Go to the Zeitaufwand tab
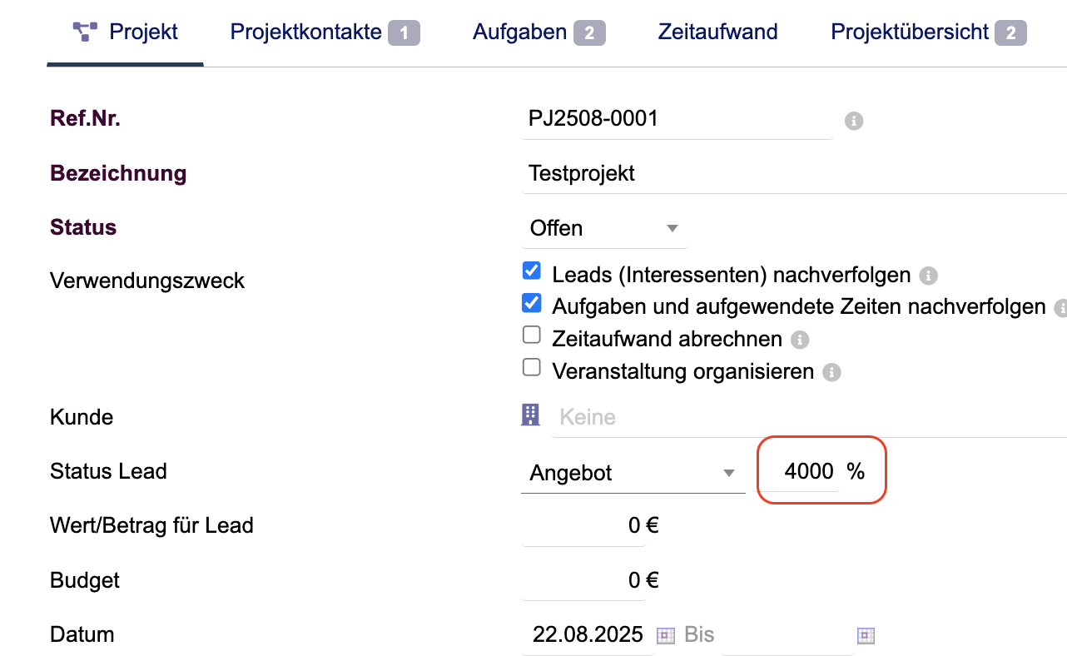 point(717,32)
